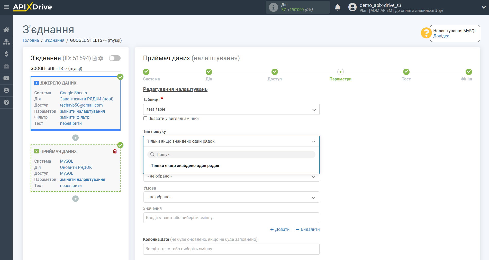Go to З'єднання breadcrumb link
The image size is (489, 260).
55,40
